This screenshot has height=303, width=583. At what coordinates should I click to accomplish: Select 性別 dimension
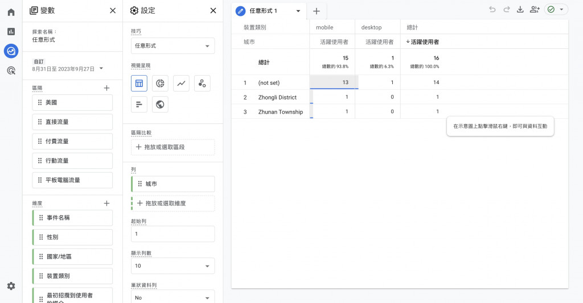[x=72, y=237]
